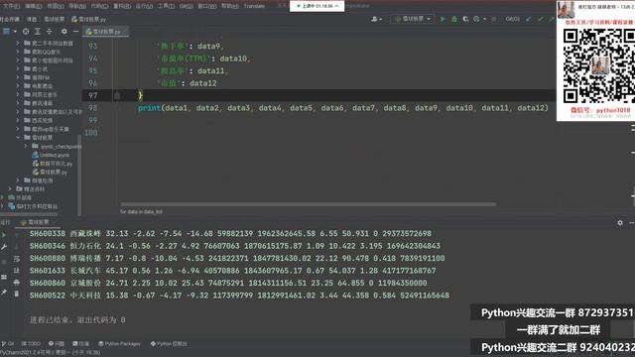Open run configuration wrench in Run panel

pyautogui.click(x=4, y=247)
